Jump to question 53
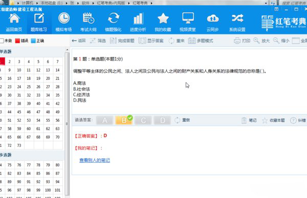This screenshot has height=198, width=307. click(29, 120)
